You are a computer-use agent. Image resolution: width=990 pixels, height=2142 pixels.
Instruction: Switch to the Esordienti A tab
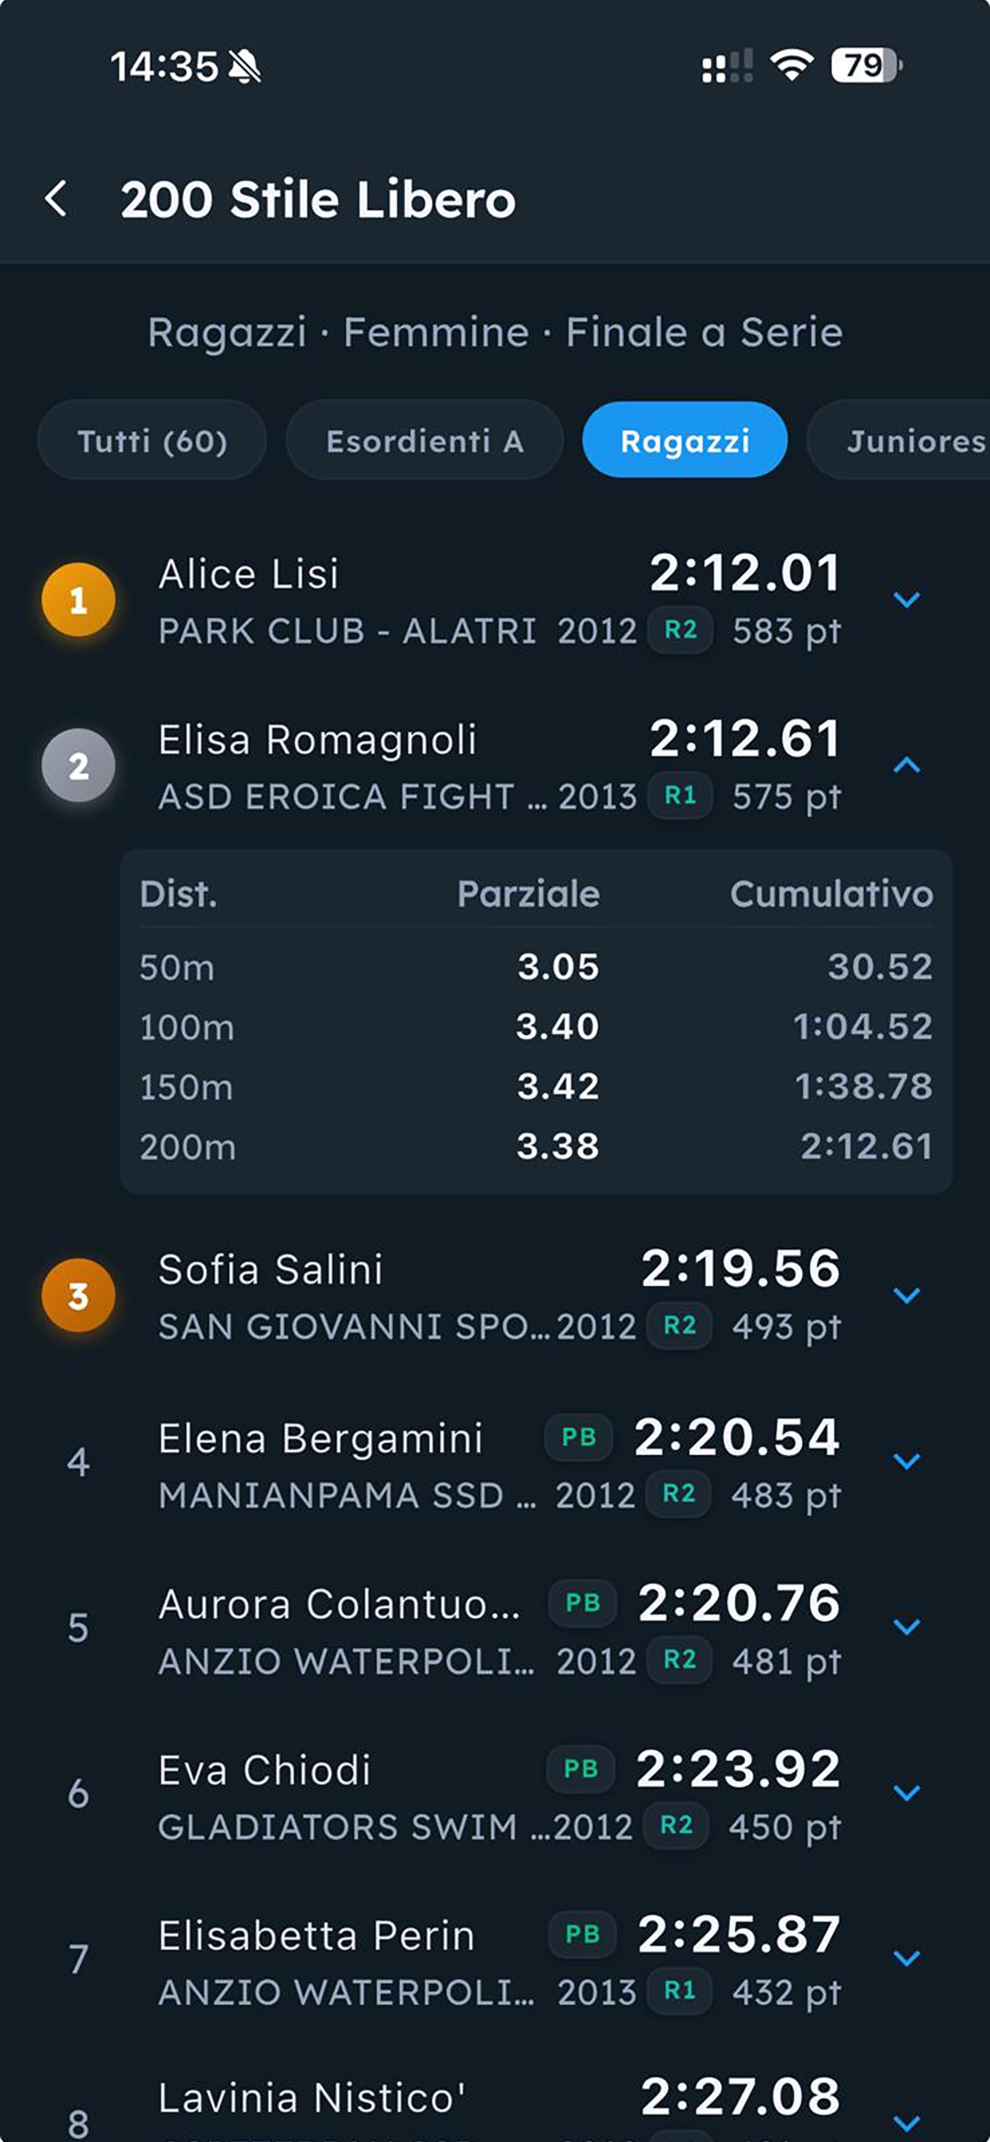[424, 441]
